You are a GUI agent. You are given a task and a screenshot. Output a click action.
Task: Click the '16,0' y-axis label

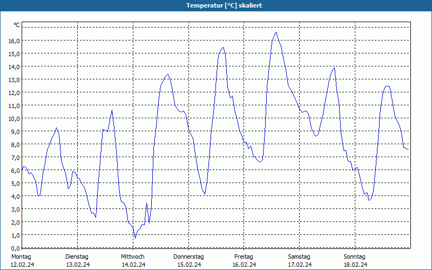click(x=14, y=41)
